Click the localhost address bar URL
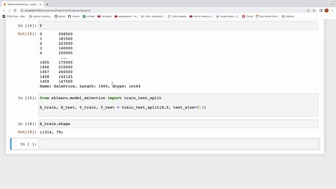This screenshot has width=336, height=189. pos(57,10)
